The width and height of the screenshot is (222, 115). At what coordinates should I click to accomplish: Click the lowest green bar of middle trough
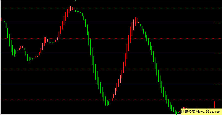tap(107, 103)
